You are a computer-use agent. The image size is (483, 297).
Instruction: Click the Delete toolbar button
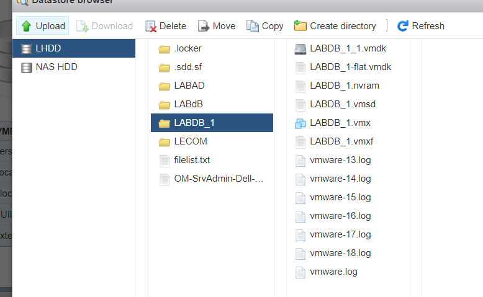click(166, 26)
